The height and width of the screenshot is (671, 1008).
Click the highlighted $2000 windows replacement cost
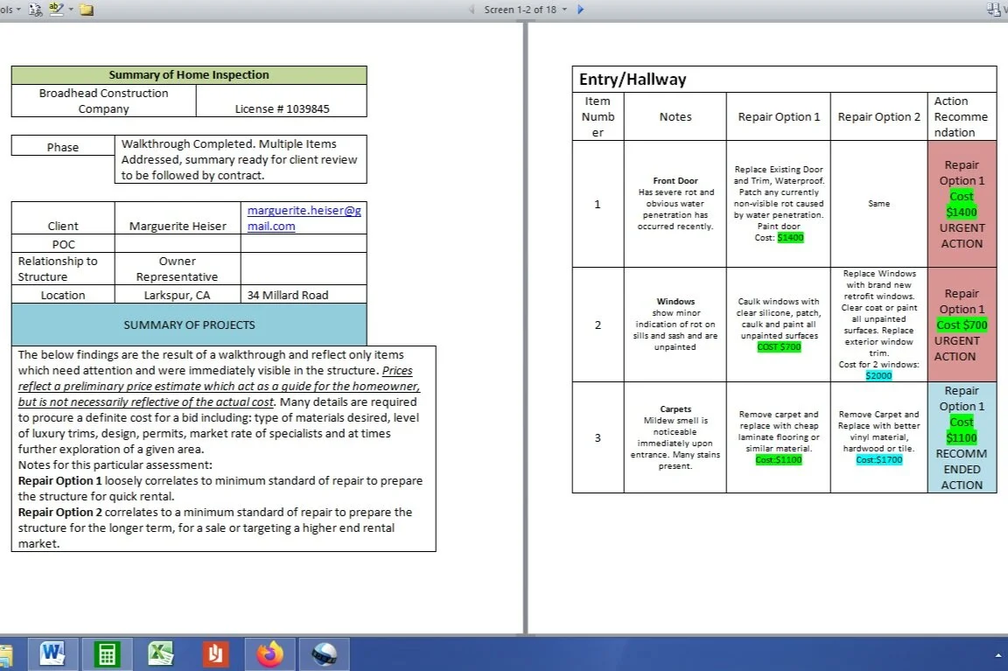(x=878, y=375)
